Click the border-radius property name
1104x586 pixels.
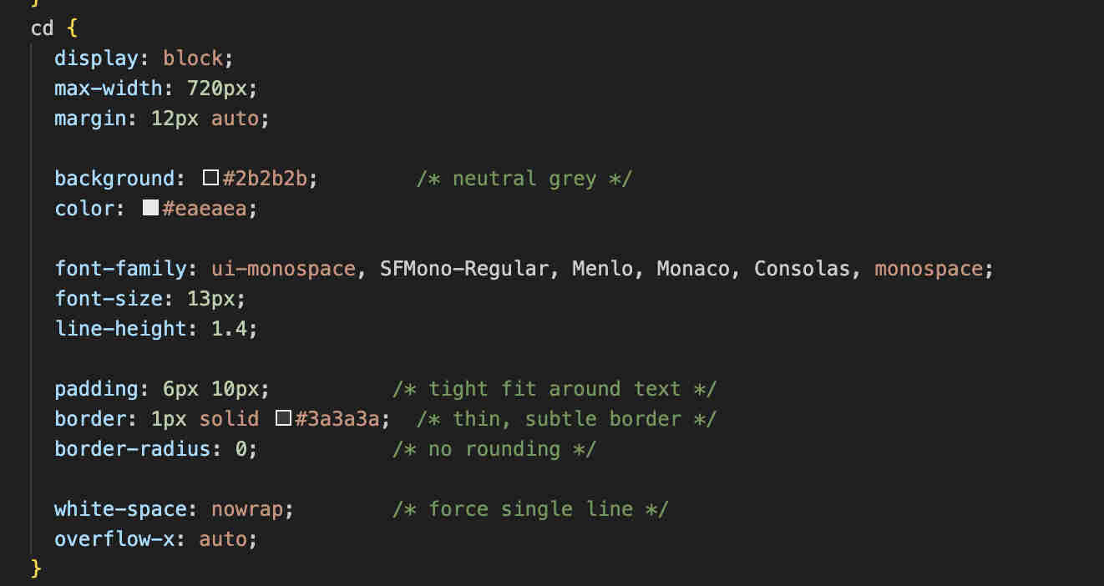(132, 449)
